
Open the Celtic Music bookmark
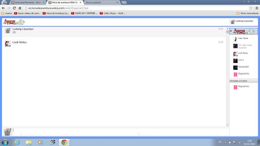tap(113, 13)
